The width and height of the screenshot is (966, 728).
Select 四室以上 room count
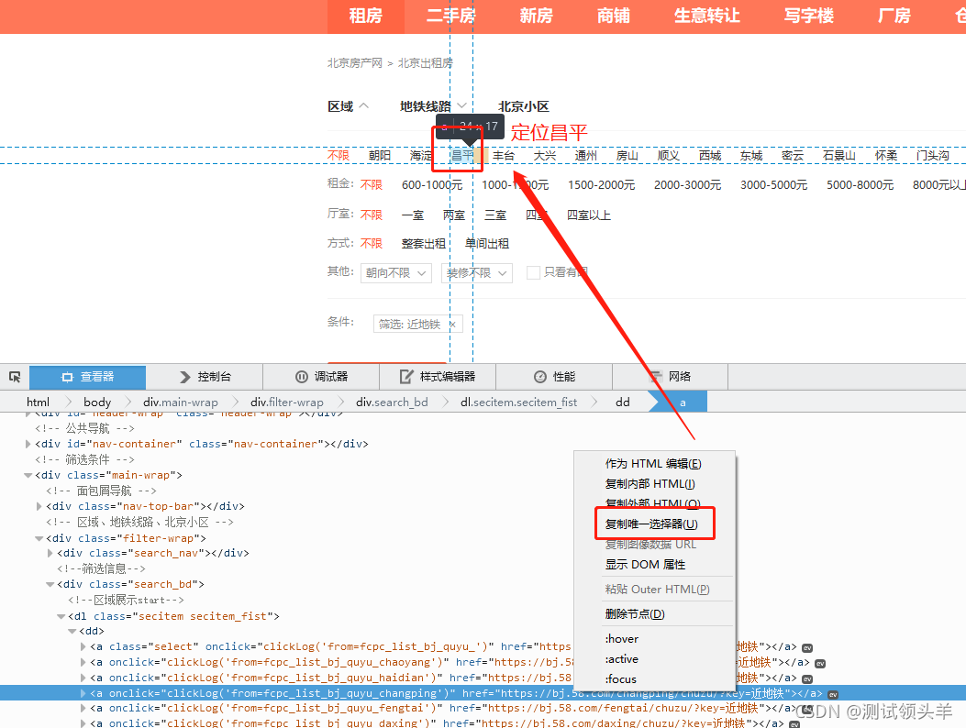point(588,215)
